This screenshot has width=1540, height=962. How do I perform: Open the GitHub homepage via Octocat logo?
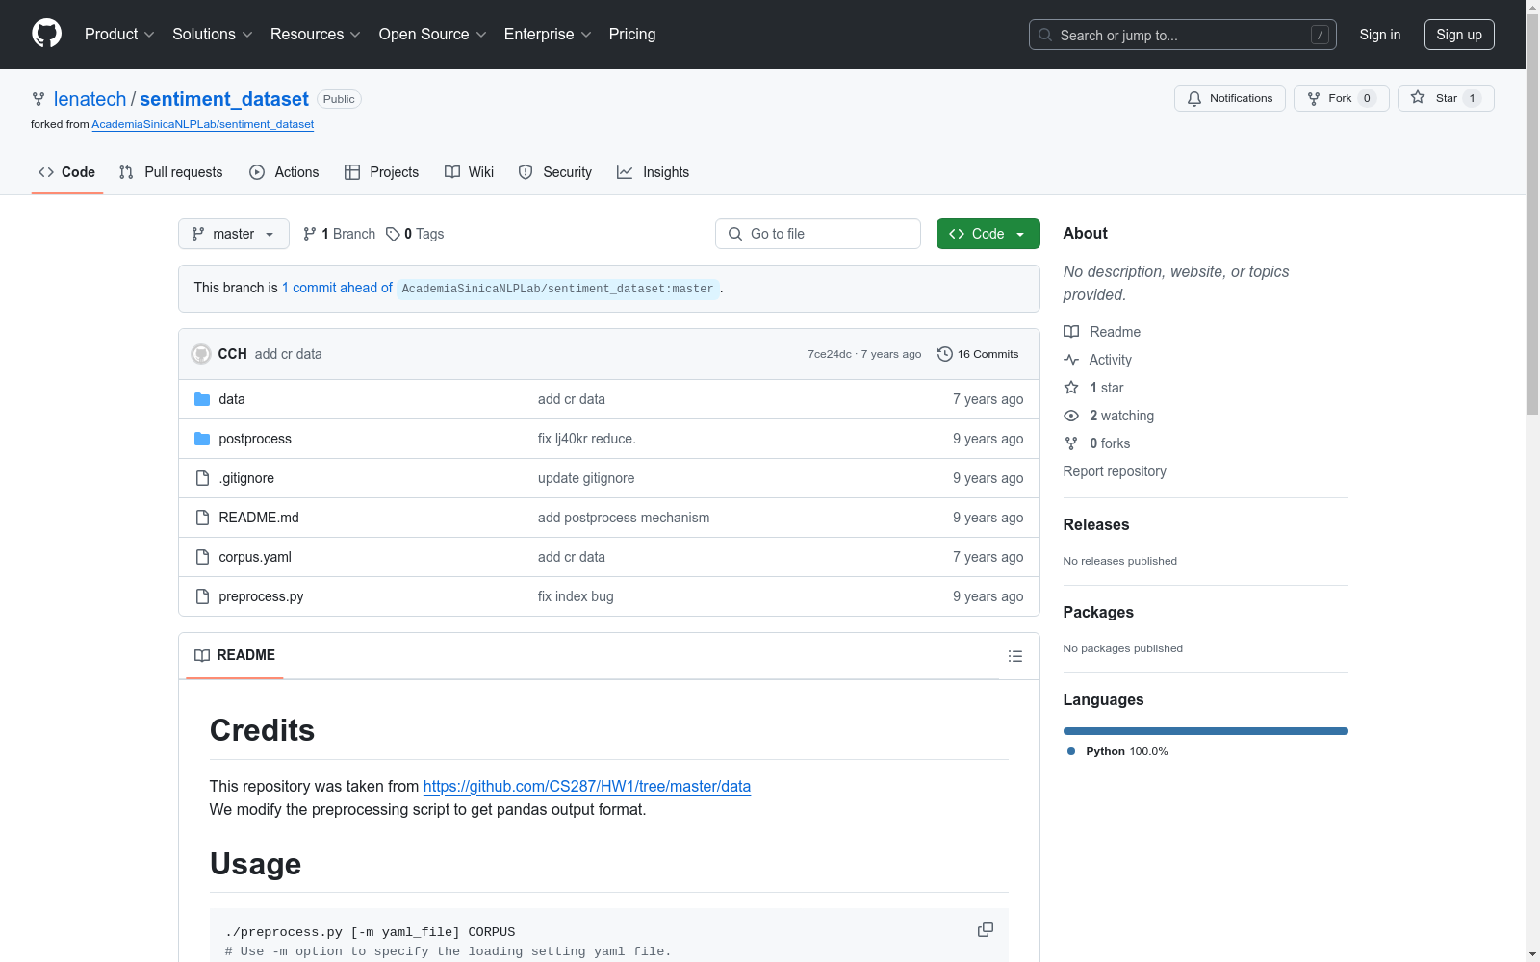pos(46,34)
